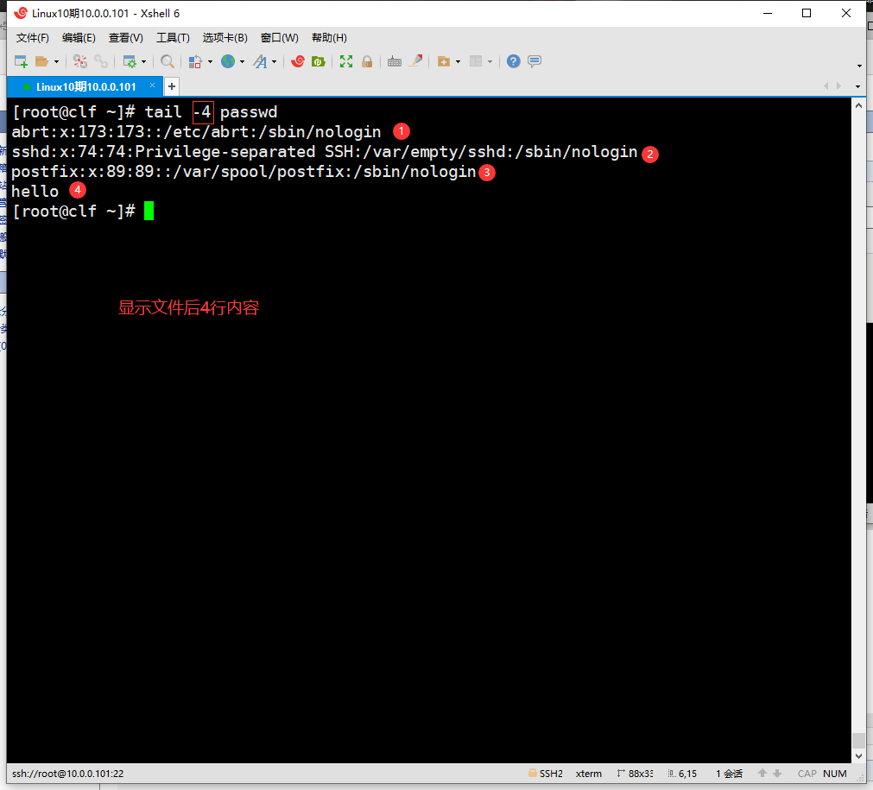Click the Highlight pen icon
The height and width of the screenshot is (790, 873).
[x=416, y=60]
